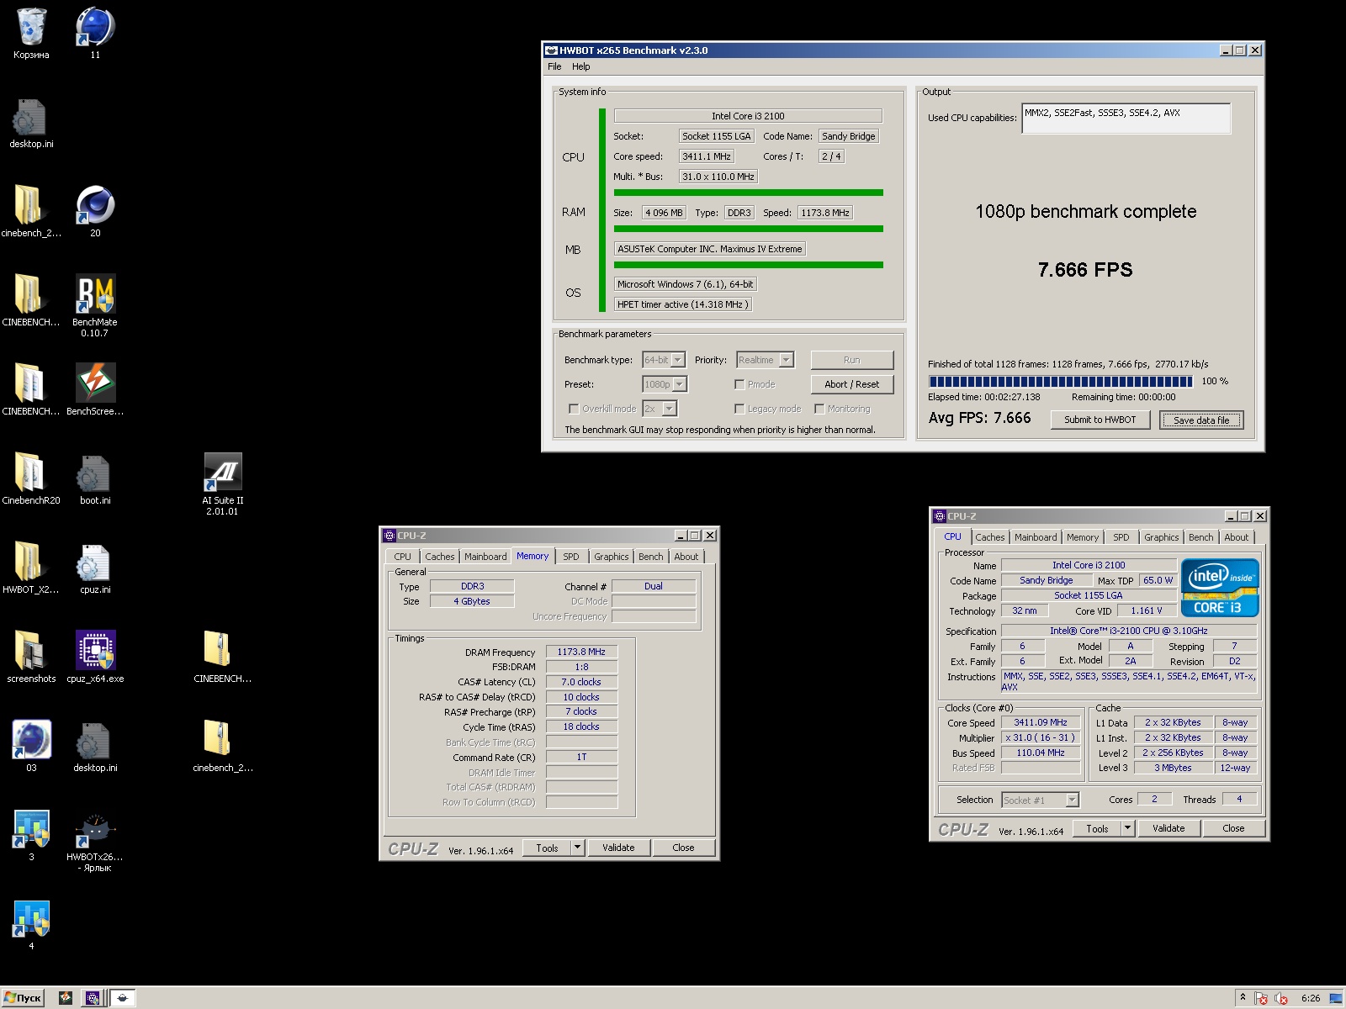Image resolution: width=1346 pixels, height=1009 pixels.
Task: Select the boot.ini file icon
Action: 95,479
